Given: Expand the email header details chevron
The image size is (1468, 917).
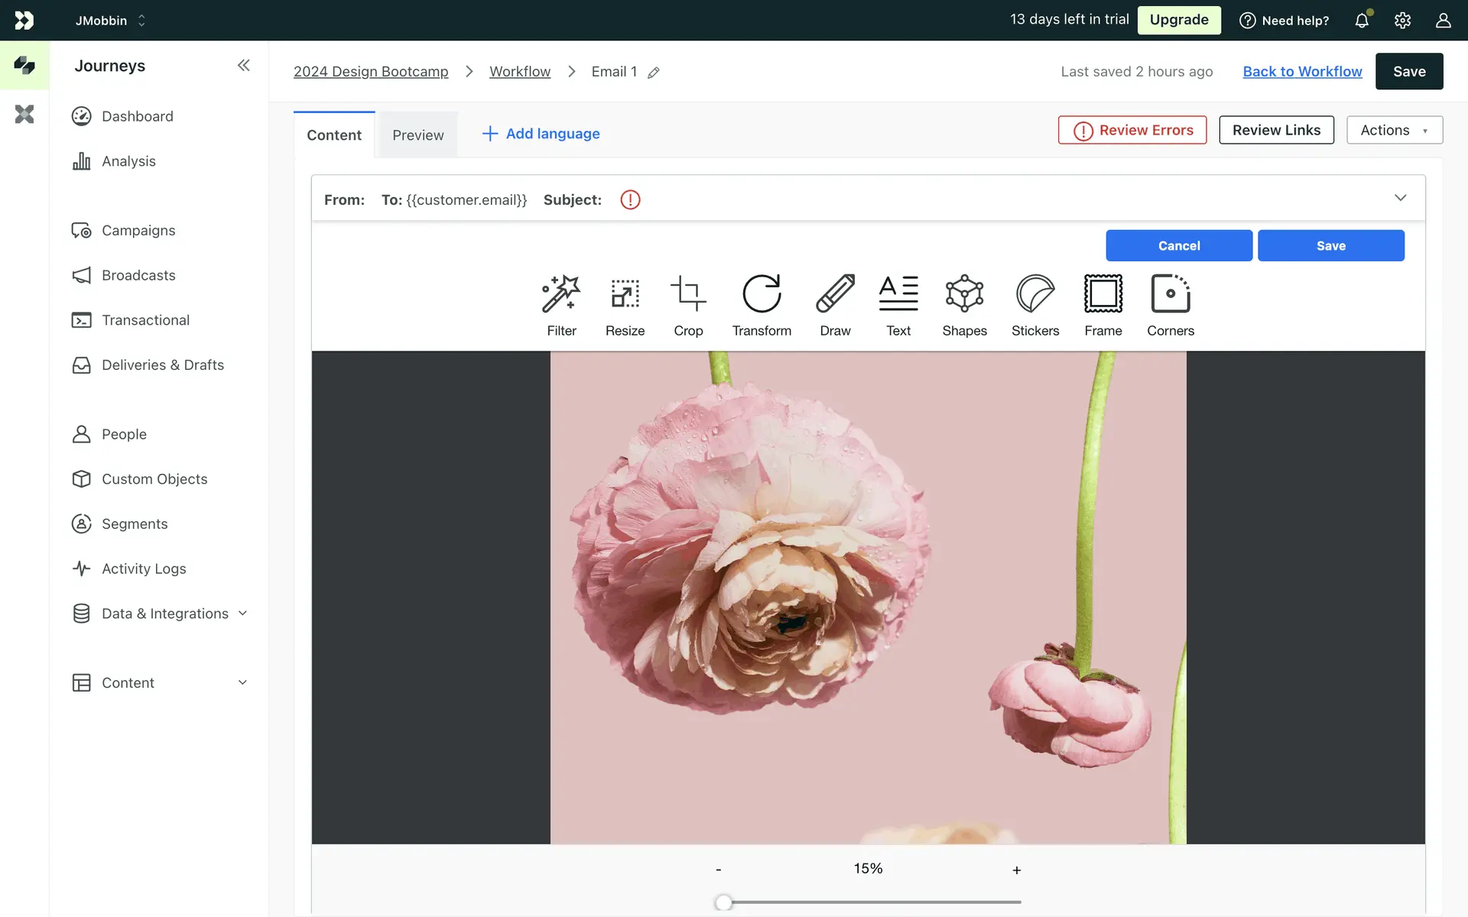Looking at the screenshot, I should (x=1400, y=198).
